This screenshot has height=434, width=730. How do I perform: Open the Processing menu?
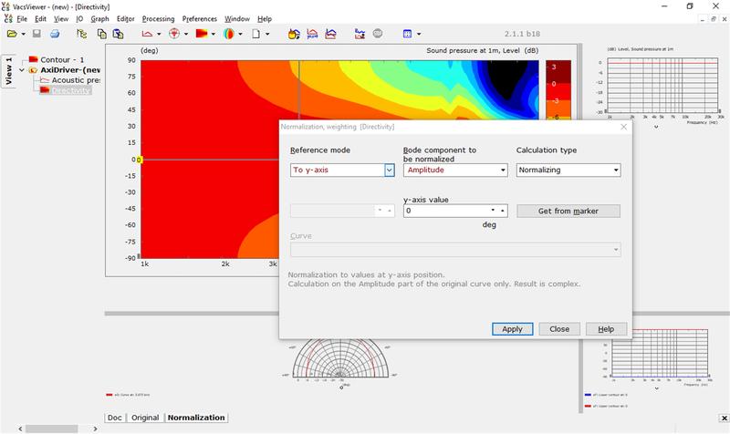pyautogui.click(x=158, y=18)
